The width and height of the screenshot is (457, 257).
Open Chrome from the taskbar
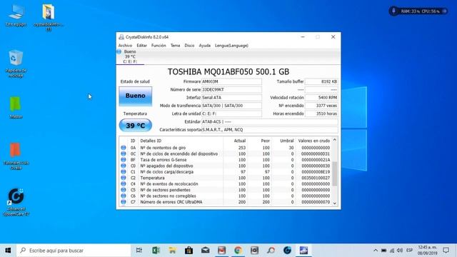coord(238,251)
